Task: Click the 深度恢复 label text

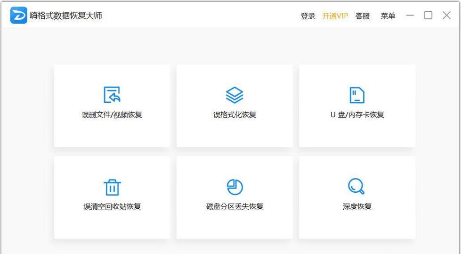Action: point(357,206)
